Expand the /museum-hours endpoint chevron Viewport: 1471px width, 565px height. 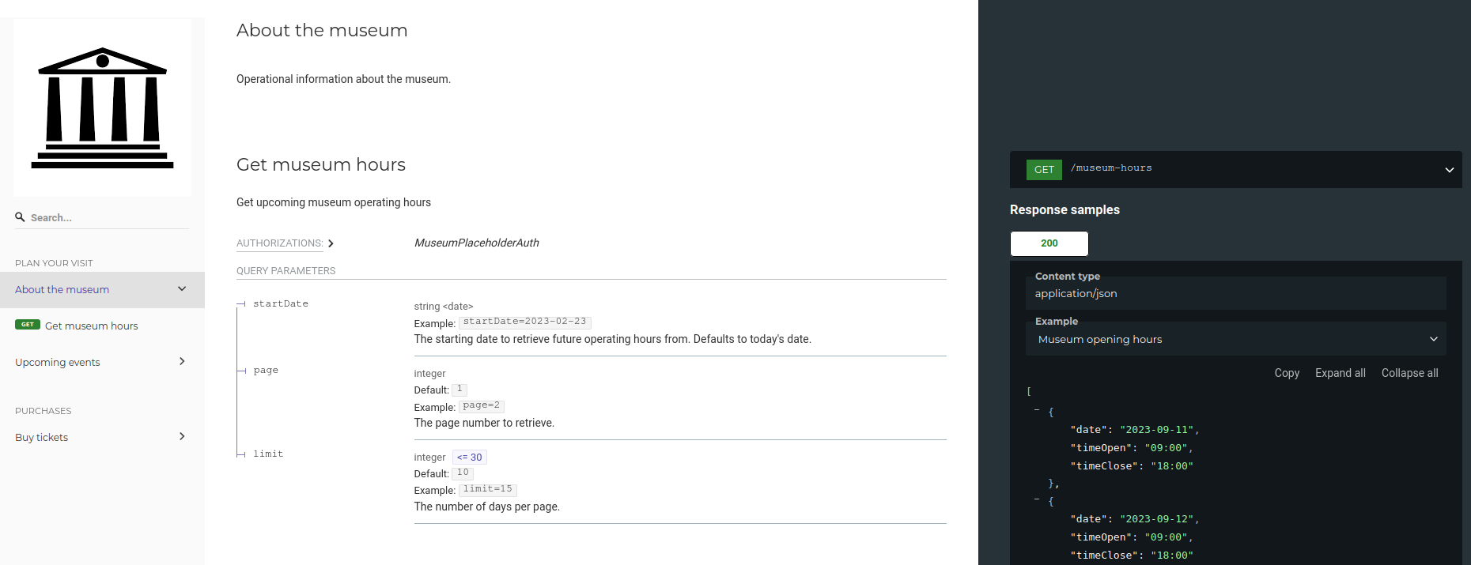[x=1449, y=170]
